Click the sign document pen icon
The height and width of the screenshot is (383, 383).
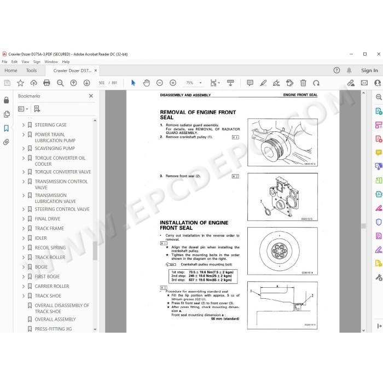point(276,83)
